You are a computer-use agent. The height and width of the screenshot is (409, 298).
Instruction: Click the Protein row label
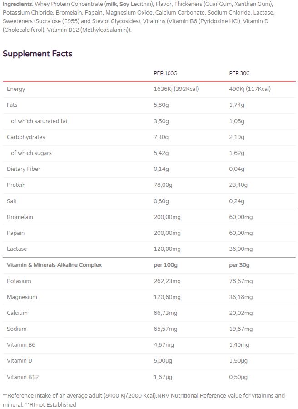(16, 185)
